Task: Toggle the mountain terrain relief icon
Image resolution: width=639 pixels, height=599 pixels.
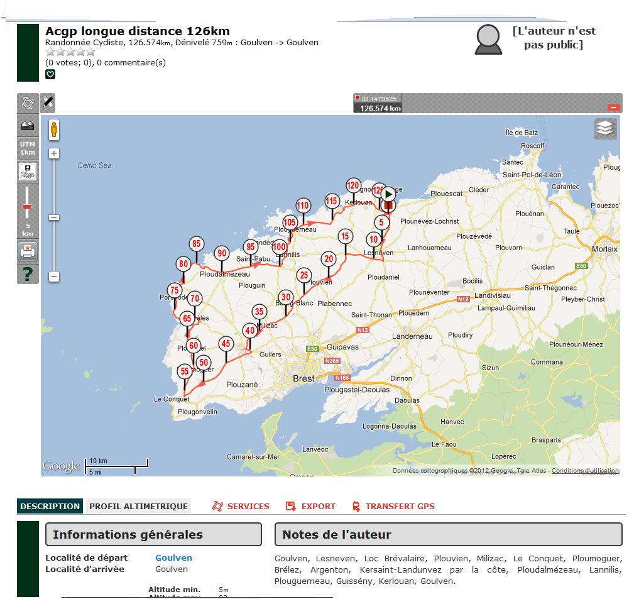Action: 27,126
